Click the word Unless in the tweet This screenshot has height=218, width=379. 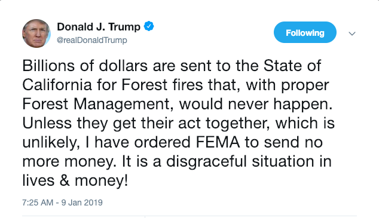click(x=47, y=123)
